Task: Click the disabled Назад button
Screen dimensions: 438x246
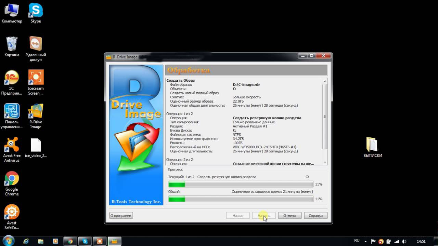Action: (x=237, y=216)
